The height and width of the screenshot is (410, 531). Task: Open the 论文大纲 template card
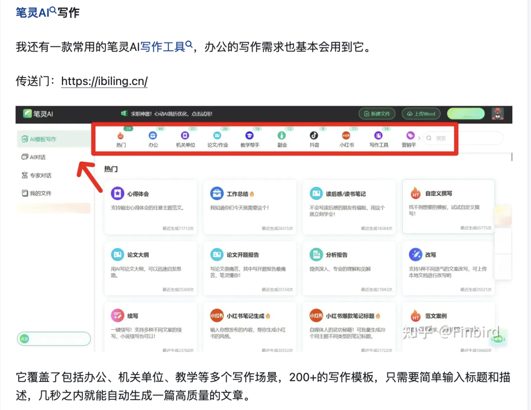tap(150, 268)
